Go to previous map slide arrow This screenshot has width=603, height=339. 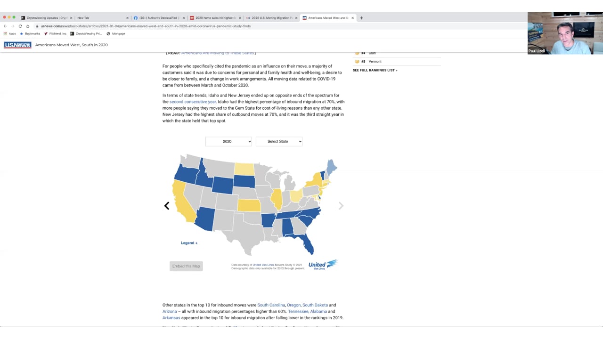(167, 206)
